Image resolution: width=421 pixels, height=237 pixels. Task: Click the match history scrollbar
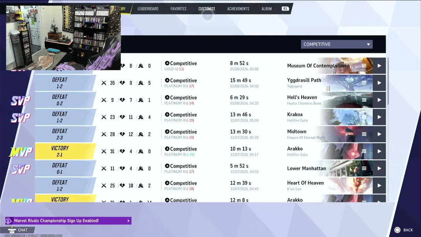pyautogui.click(x=388, y=81)
